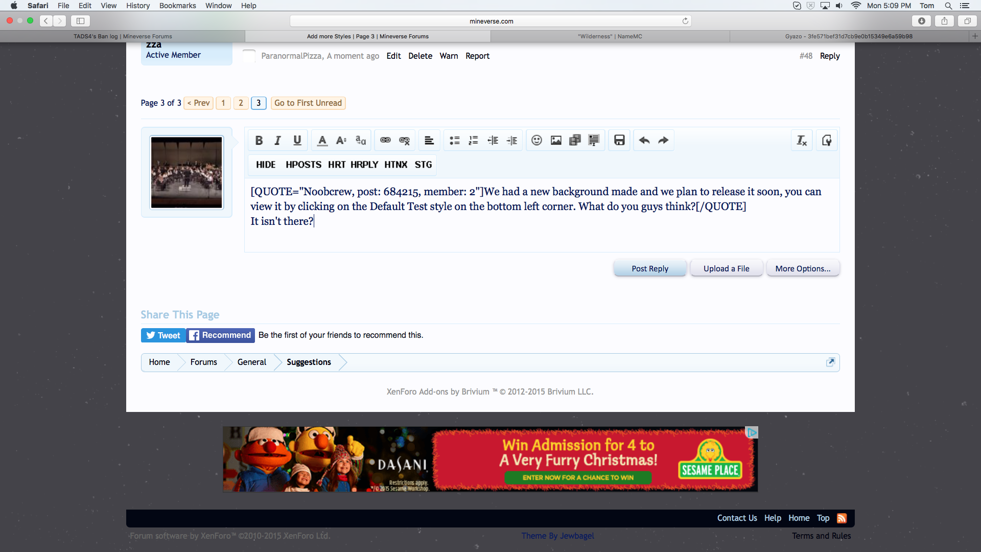
Task: Insert a link with the chain icon
Action: 385,141
